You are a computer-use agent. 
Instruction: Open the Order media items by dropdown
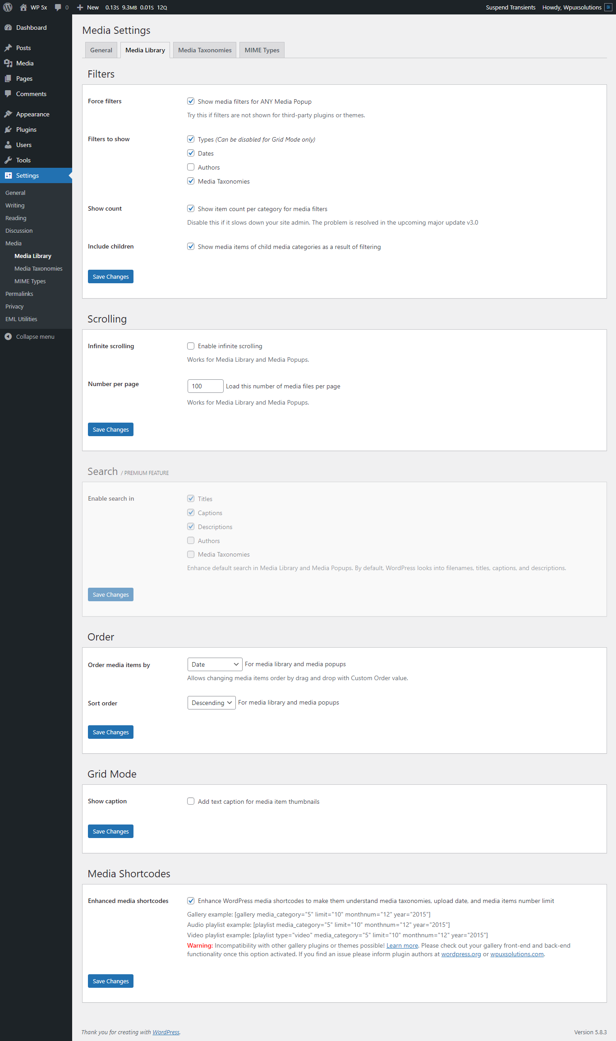215,664
